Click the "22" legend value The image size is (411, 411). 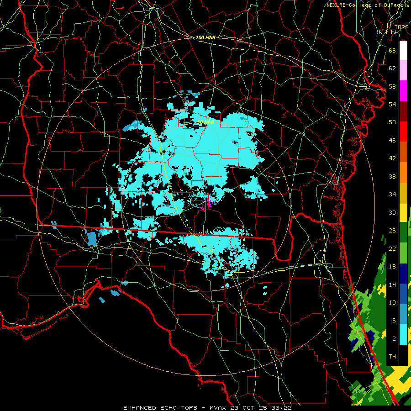pyautogui.click(x=392, y=248)
